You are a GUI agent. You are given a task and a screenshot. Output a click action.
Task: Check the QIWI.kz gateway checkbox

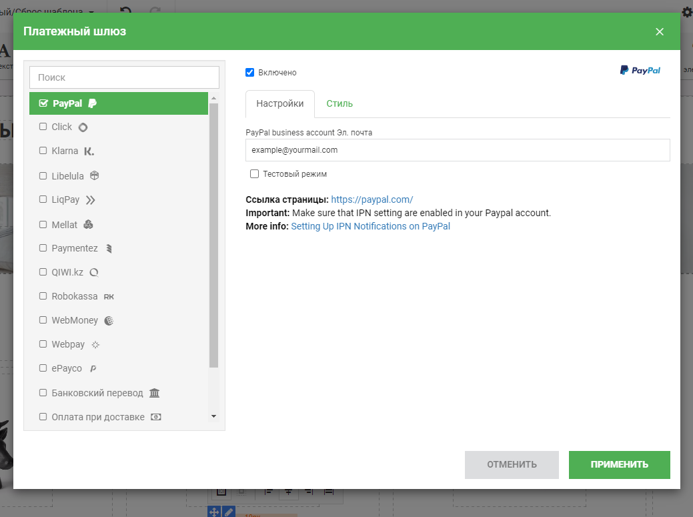[43, 272]
